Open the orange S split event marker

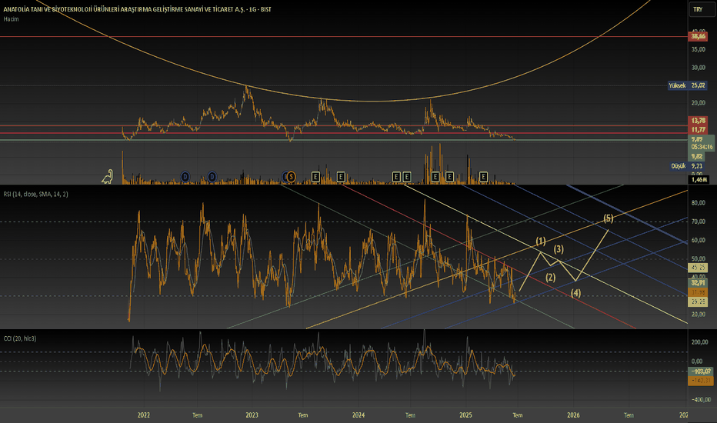(291, 177)
